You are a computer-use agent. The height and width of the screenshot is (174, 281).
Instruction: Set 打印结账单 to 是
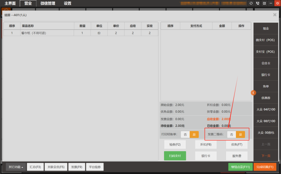coord(194,135)
